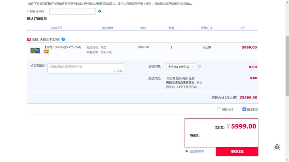Uncheck the 匿名购买 checkbox
The image size is (289, 162).
pyautogui.click(x=244, y=109)
